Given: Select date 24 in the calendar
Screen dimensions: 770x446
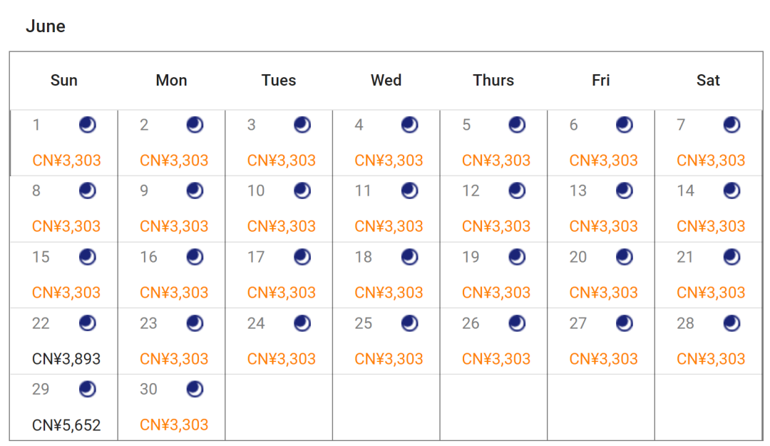Looking at the screenshot, I should click(x=256, y=323).
